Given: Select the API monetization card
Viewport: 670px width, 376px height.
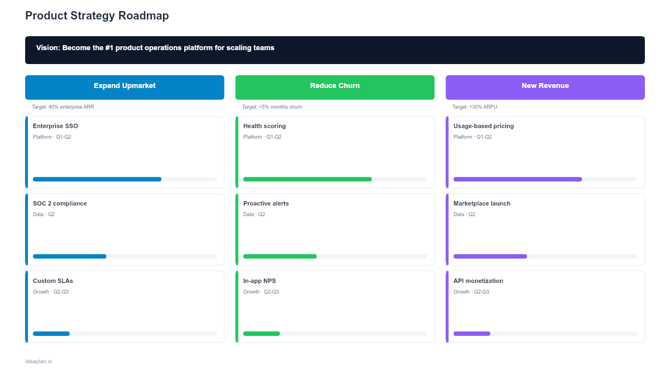Looking at the screenshot, I should coord(545,306).
